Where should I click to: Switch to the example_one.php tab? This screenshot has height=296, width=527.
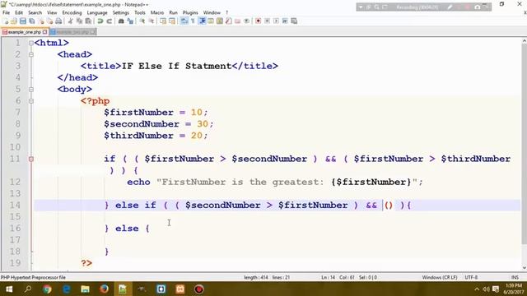pos(24,32)
